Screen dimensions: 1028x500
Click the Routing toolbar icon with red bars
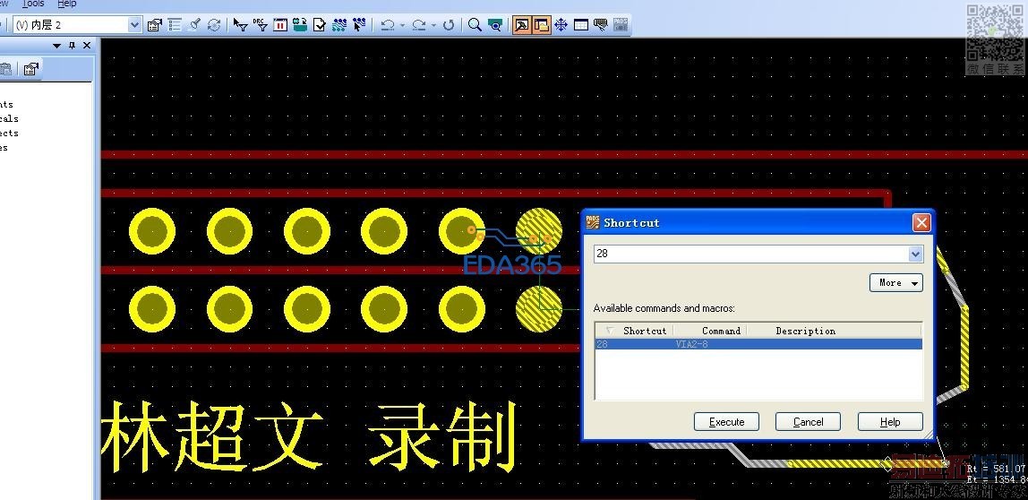click(280, 25)
